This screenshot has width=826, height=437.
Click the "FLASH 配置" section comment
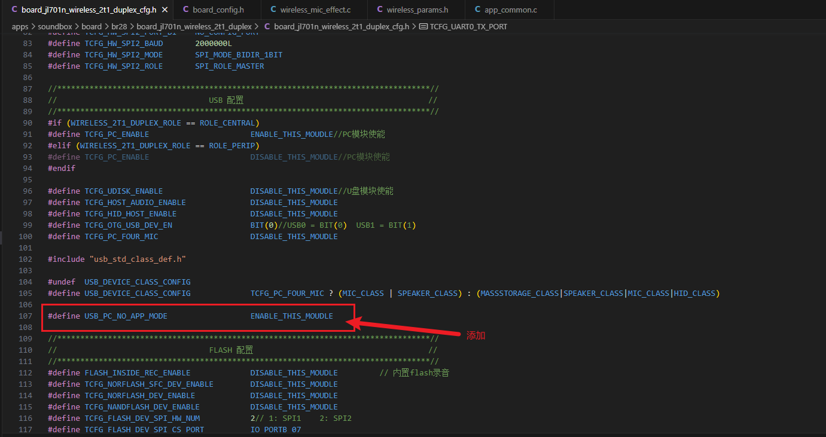[x=231, y=350]
